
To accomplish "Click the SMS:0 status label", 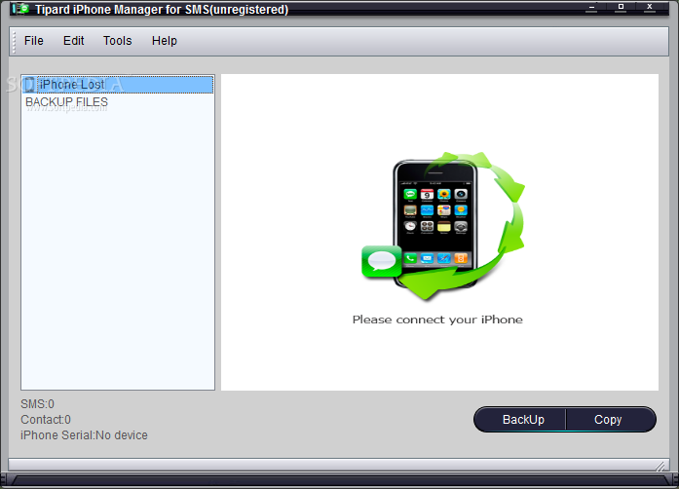I will (x=37, y=404).
